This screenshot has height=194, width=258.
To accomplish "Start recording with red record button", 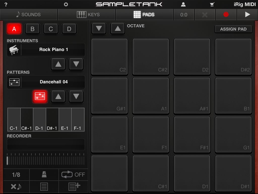I will 226,14.
